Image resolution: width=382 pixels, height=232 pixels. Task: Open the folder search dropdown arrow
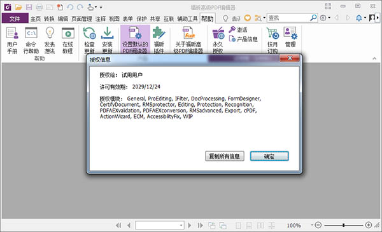(264, 18)
